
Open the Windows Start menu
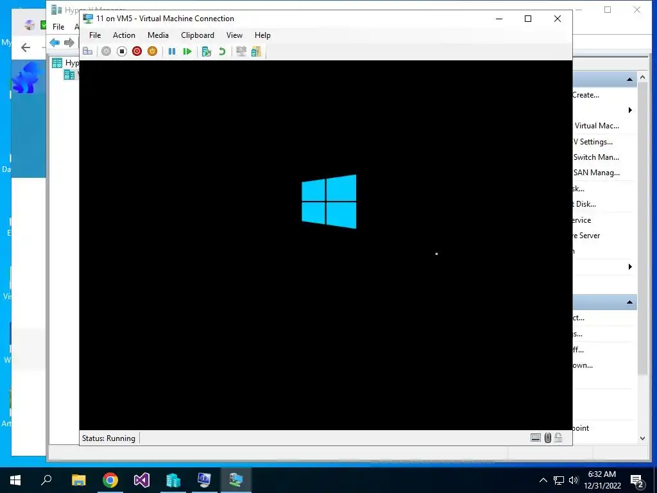tap(15, 480)
